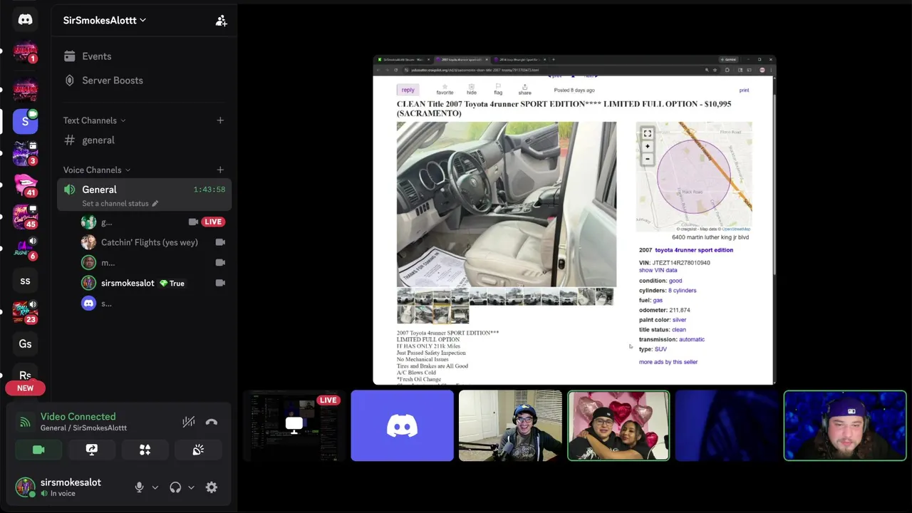Toggle noise suppression
The image size is (912, 513).
click(188, 422)
